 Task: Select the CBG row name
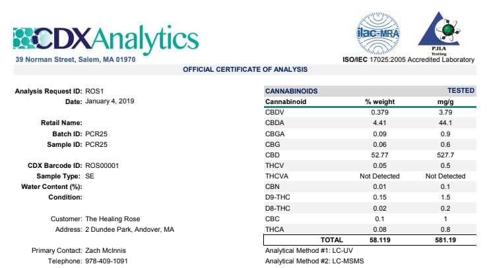pos(273,144)
